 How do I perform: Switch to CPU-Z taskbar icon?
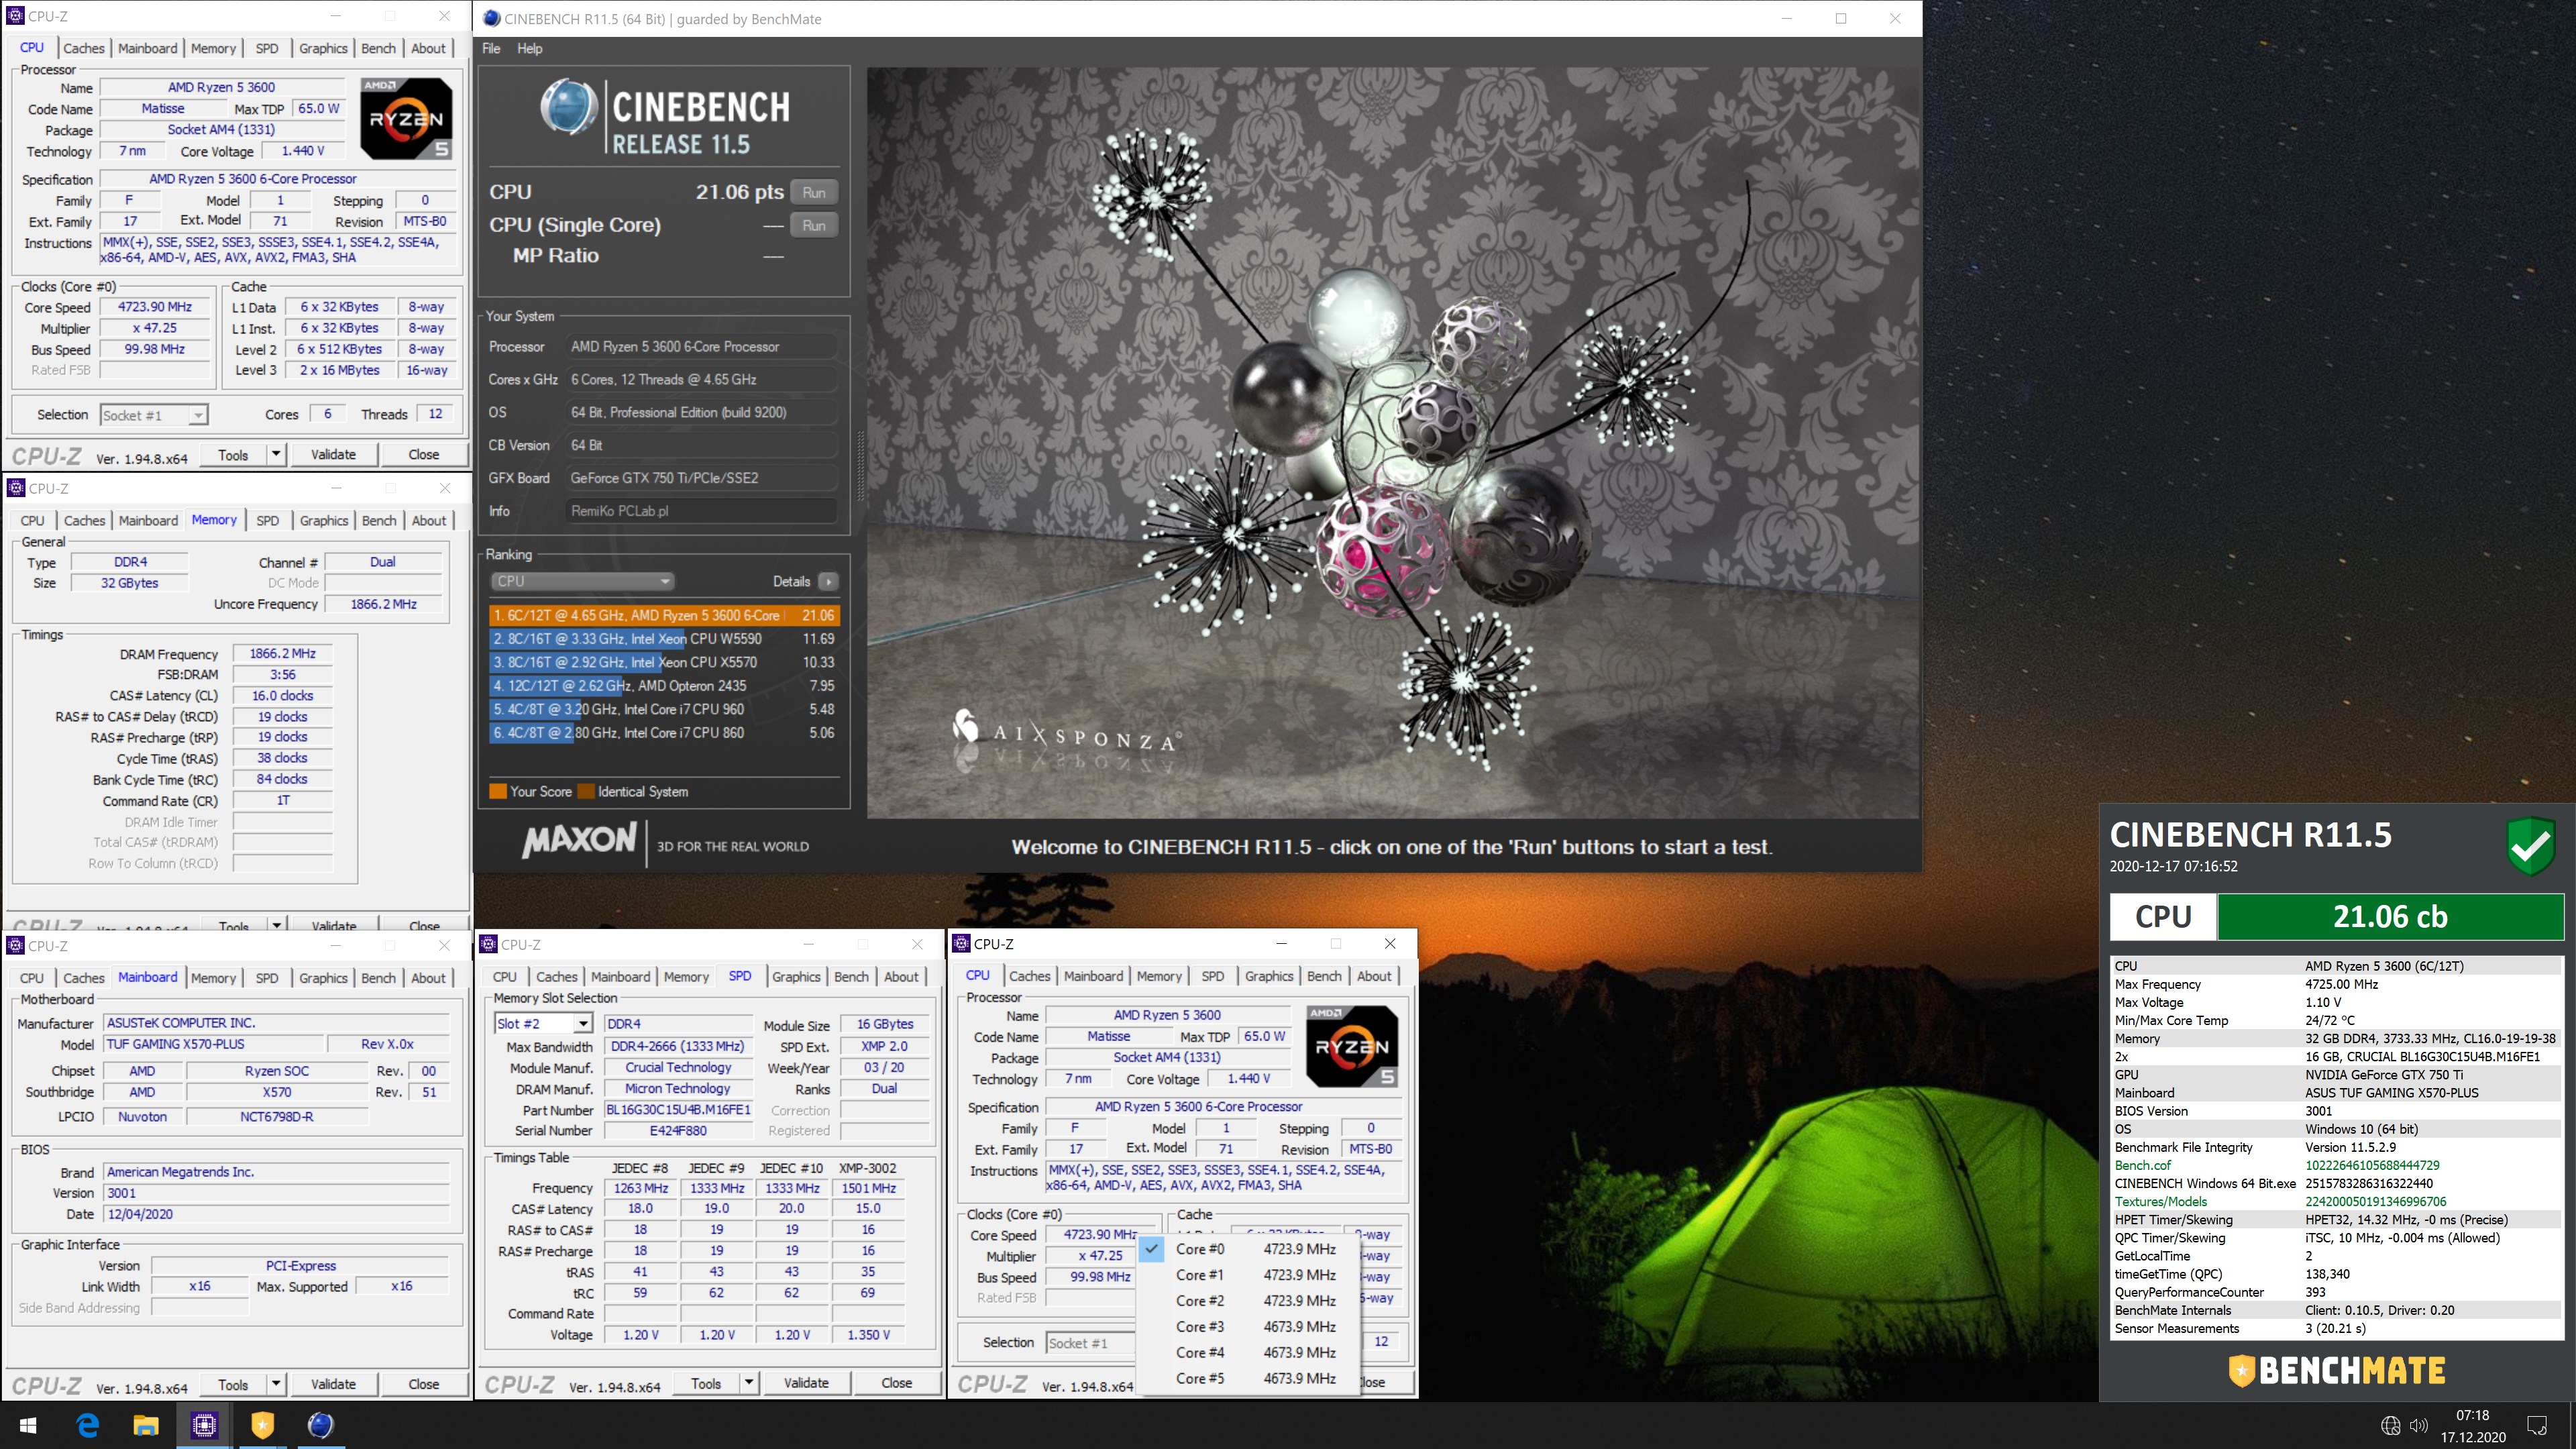pyautogui.click(x=204, y=1425)
